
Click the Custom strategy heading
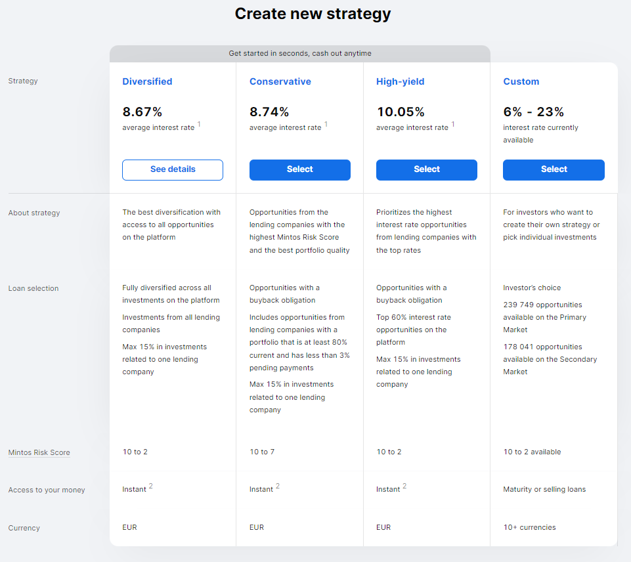[521, 81]
